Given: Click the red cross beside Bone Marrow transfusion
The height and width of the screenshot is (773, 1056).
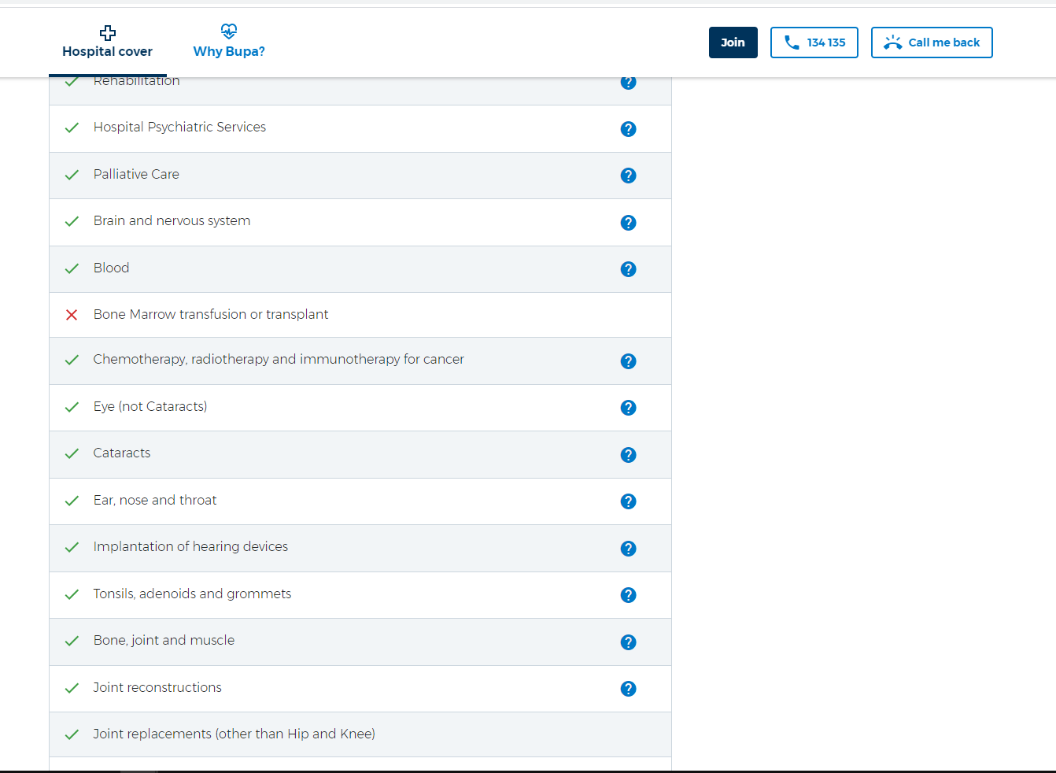Looking at the screenshot, I should pyautogui.click(x=72, y=315).
